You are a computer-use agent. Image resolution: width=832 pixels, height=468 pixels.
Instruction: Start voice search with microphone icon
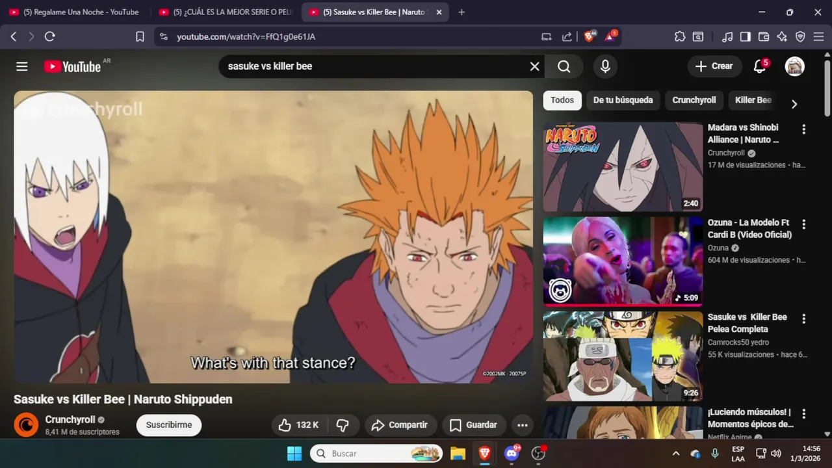pos(605,66)
